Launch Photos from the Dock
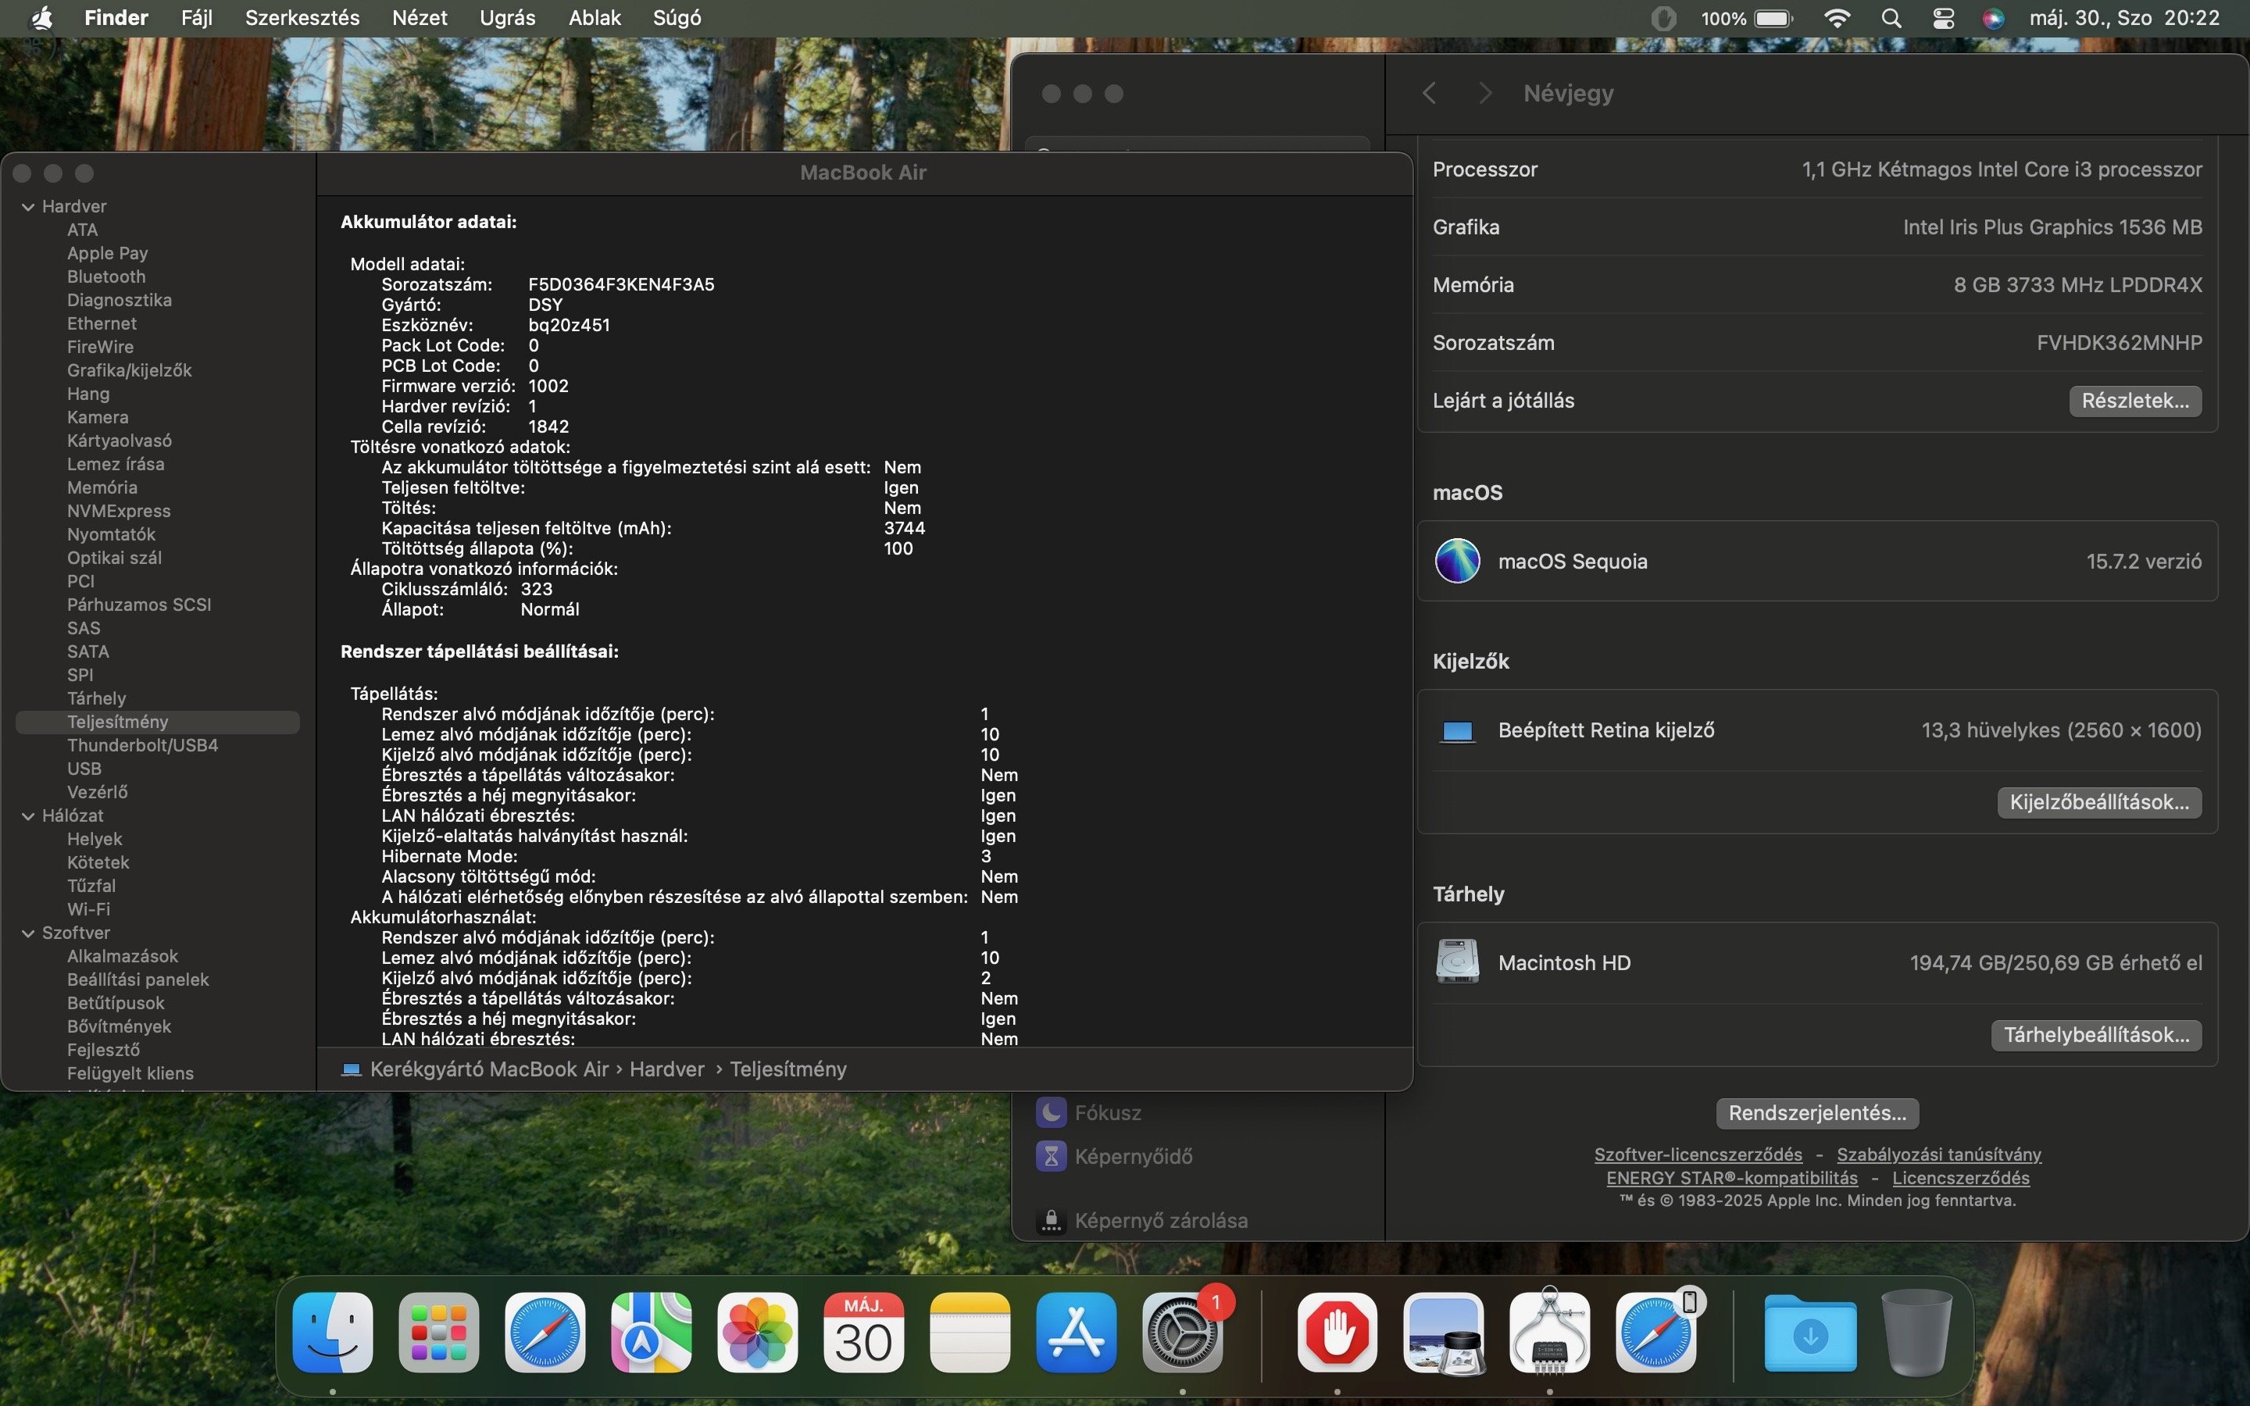This screenshot has width=2250, height=1406. pos(758,1332)
